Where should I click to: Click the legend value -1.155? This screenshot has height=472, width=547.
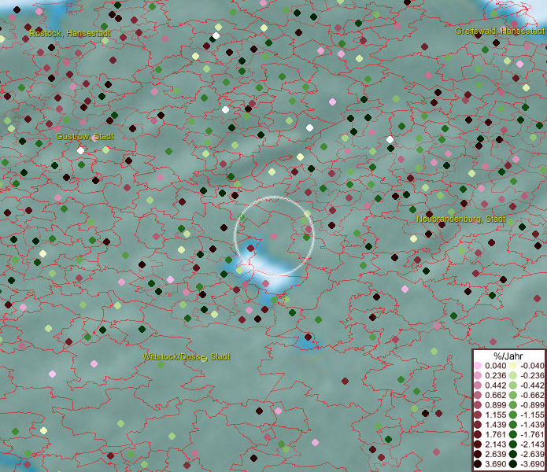click(x=532, y=415)
